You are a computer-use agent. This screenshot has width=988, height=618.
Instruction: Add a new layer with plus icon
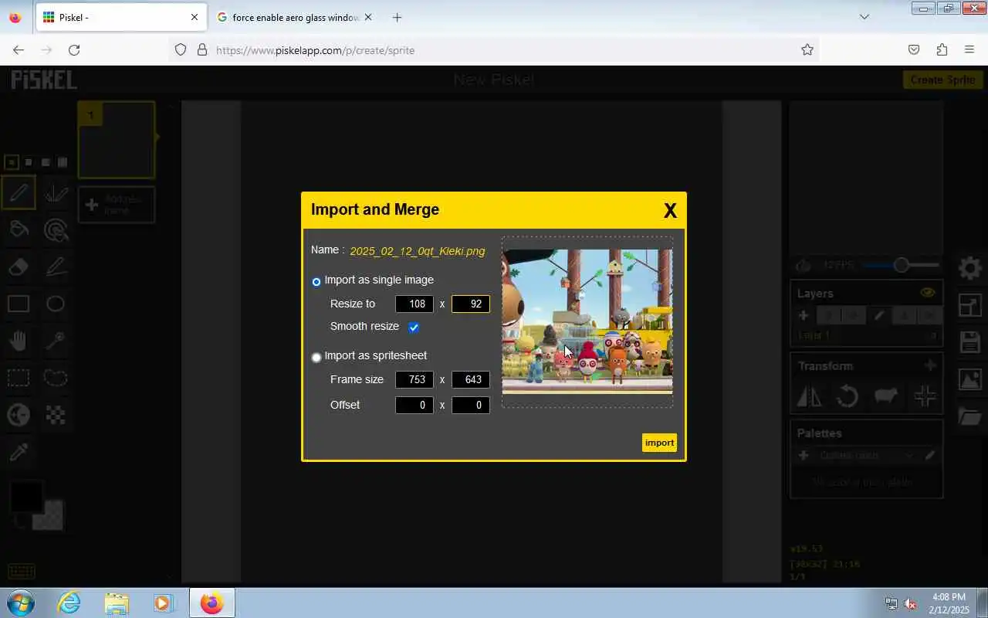point(804,315)
